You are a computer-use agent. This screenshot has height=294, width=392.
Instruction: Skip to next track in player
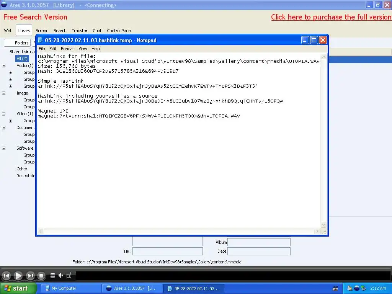[30, 276]
